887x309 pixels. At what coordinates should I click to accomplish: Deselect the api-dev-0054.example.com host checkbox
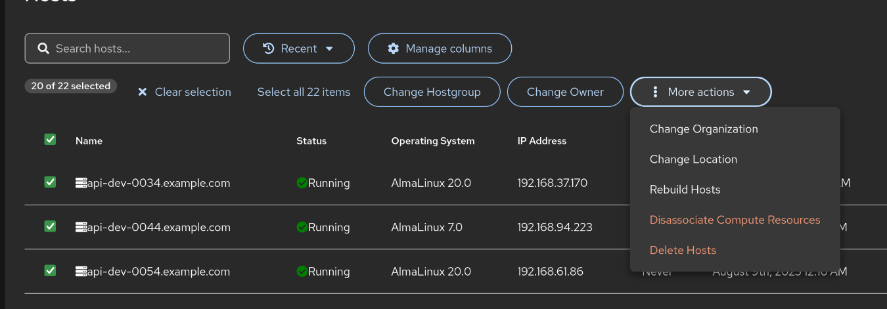(x=50, y=270)
